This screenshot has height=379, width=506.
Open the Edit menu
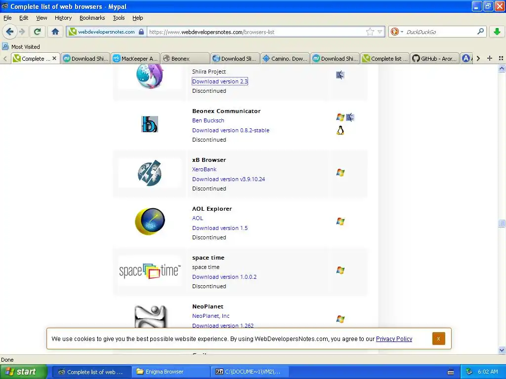[x=24, y=18]
